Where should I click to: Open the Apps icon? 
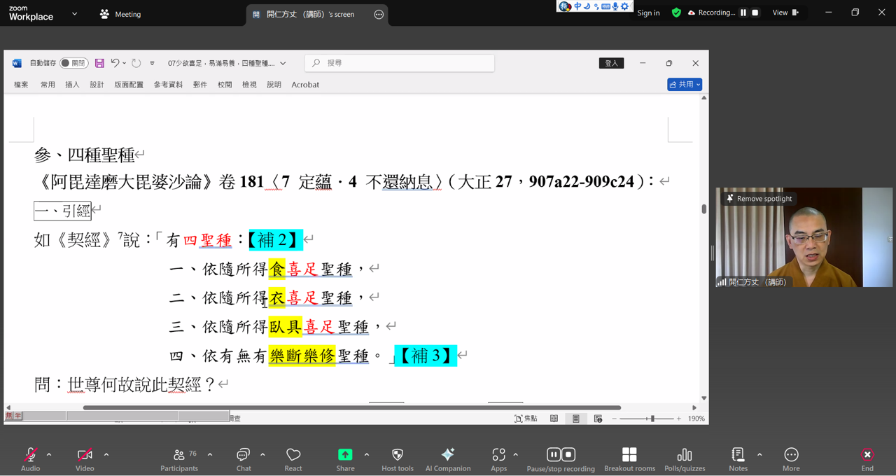(498, 455)
